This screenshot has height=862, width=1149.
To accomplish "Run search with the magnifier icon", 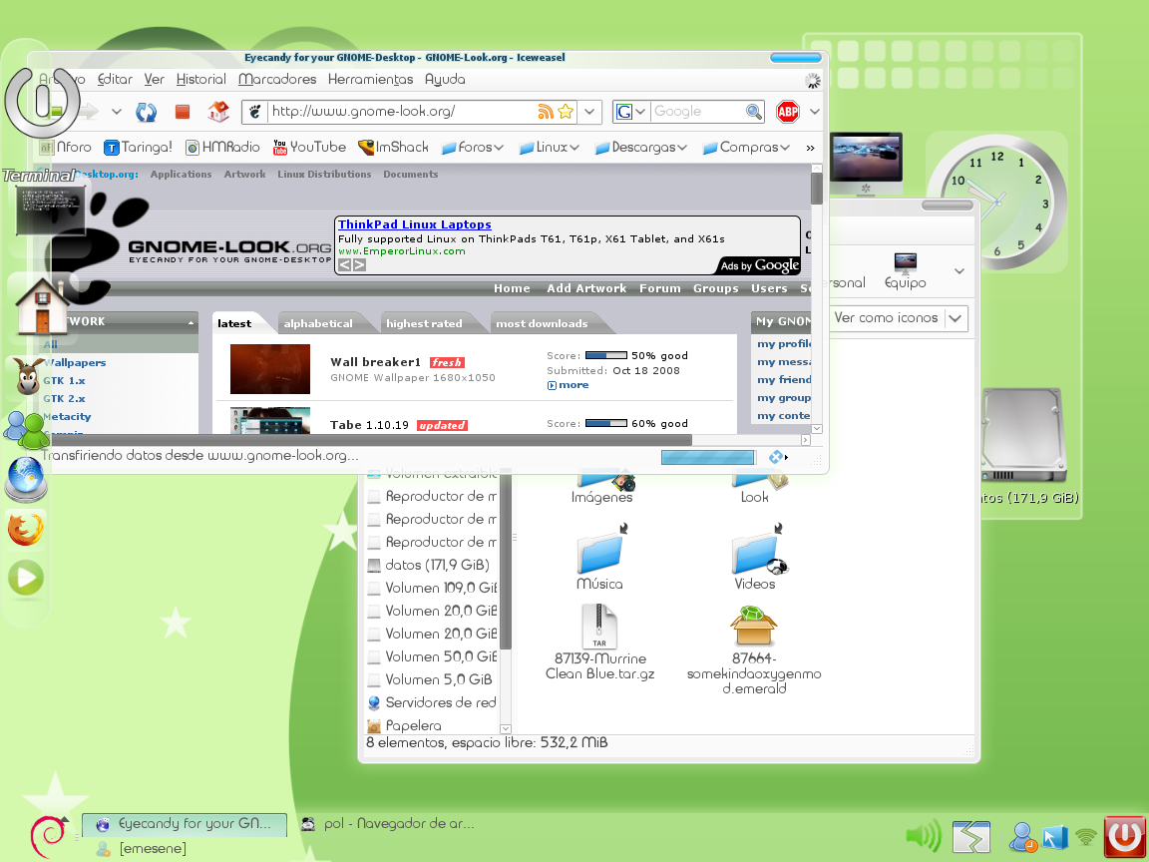I will [x=754, y=112].
